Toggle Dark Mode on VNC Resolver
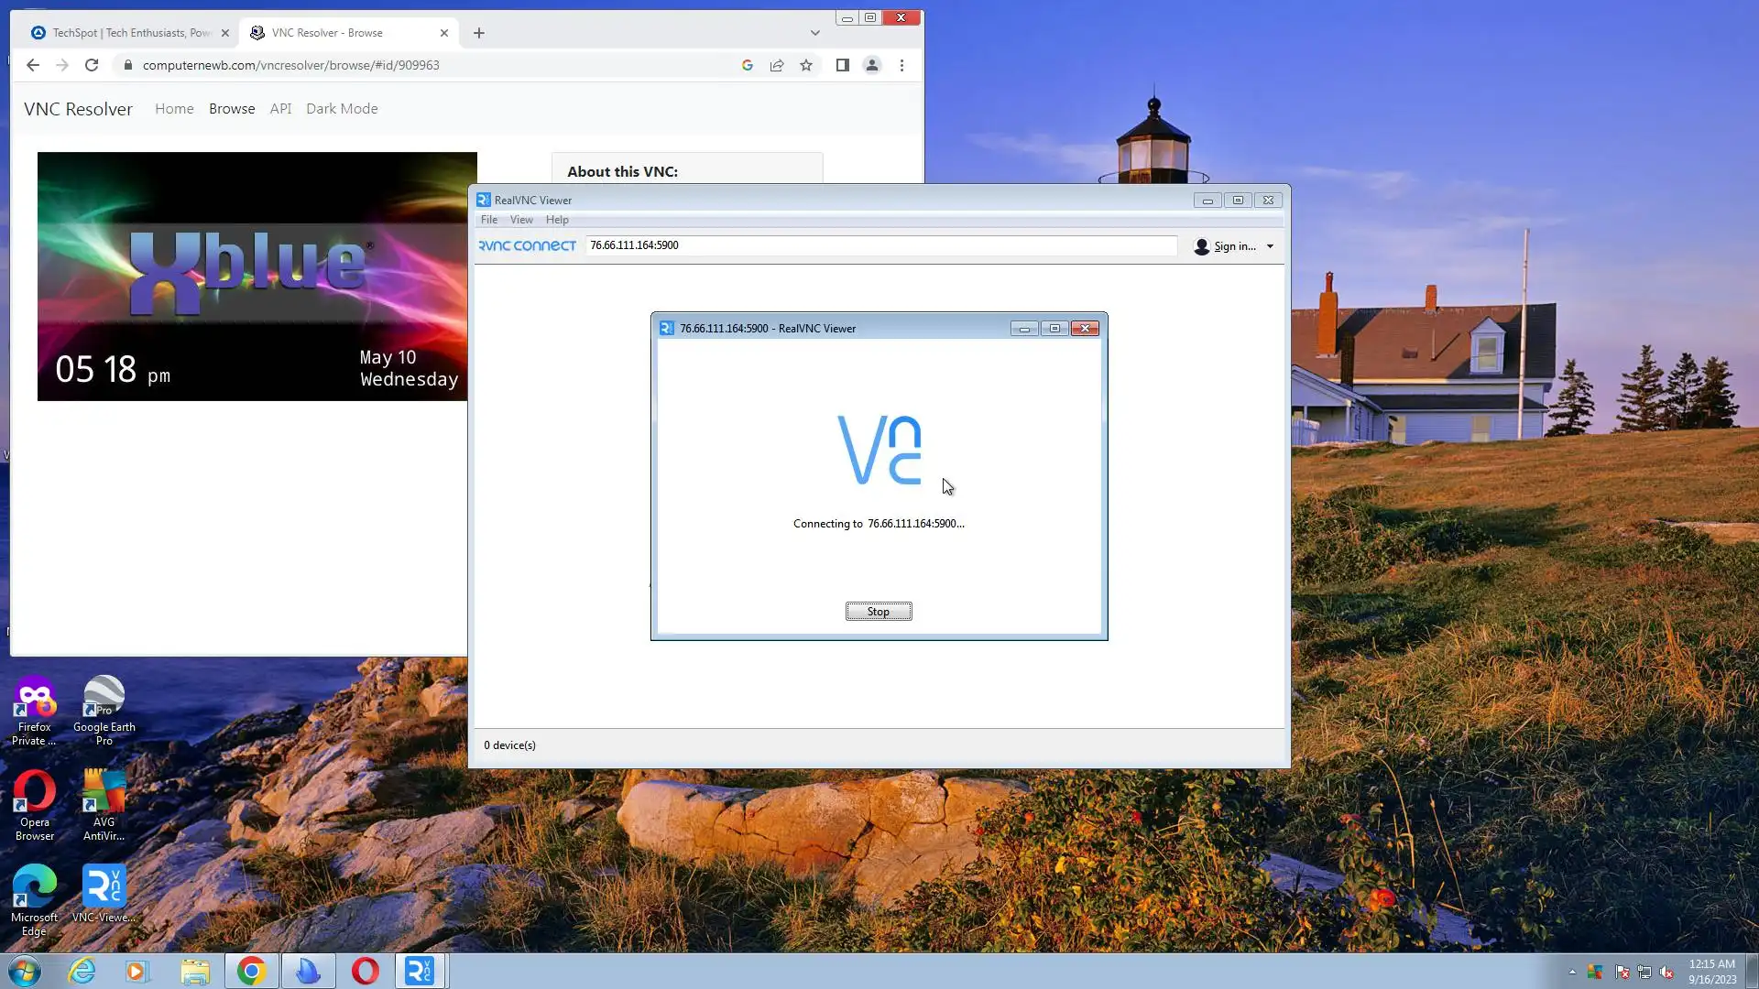 342,109
